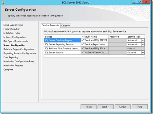153x114 pixels.
Task: Click the Password column header
Action: (118, 37)
